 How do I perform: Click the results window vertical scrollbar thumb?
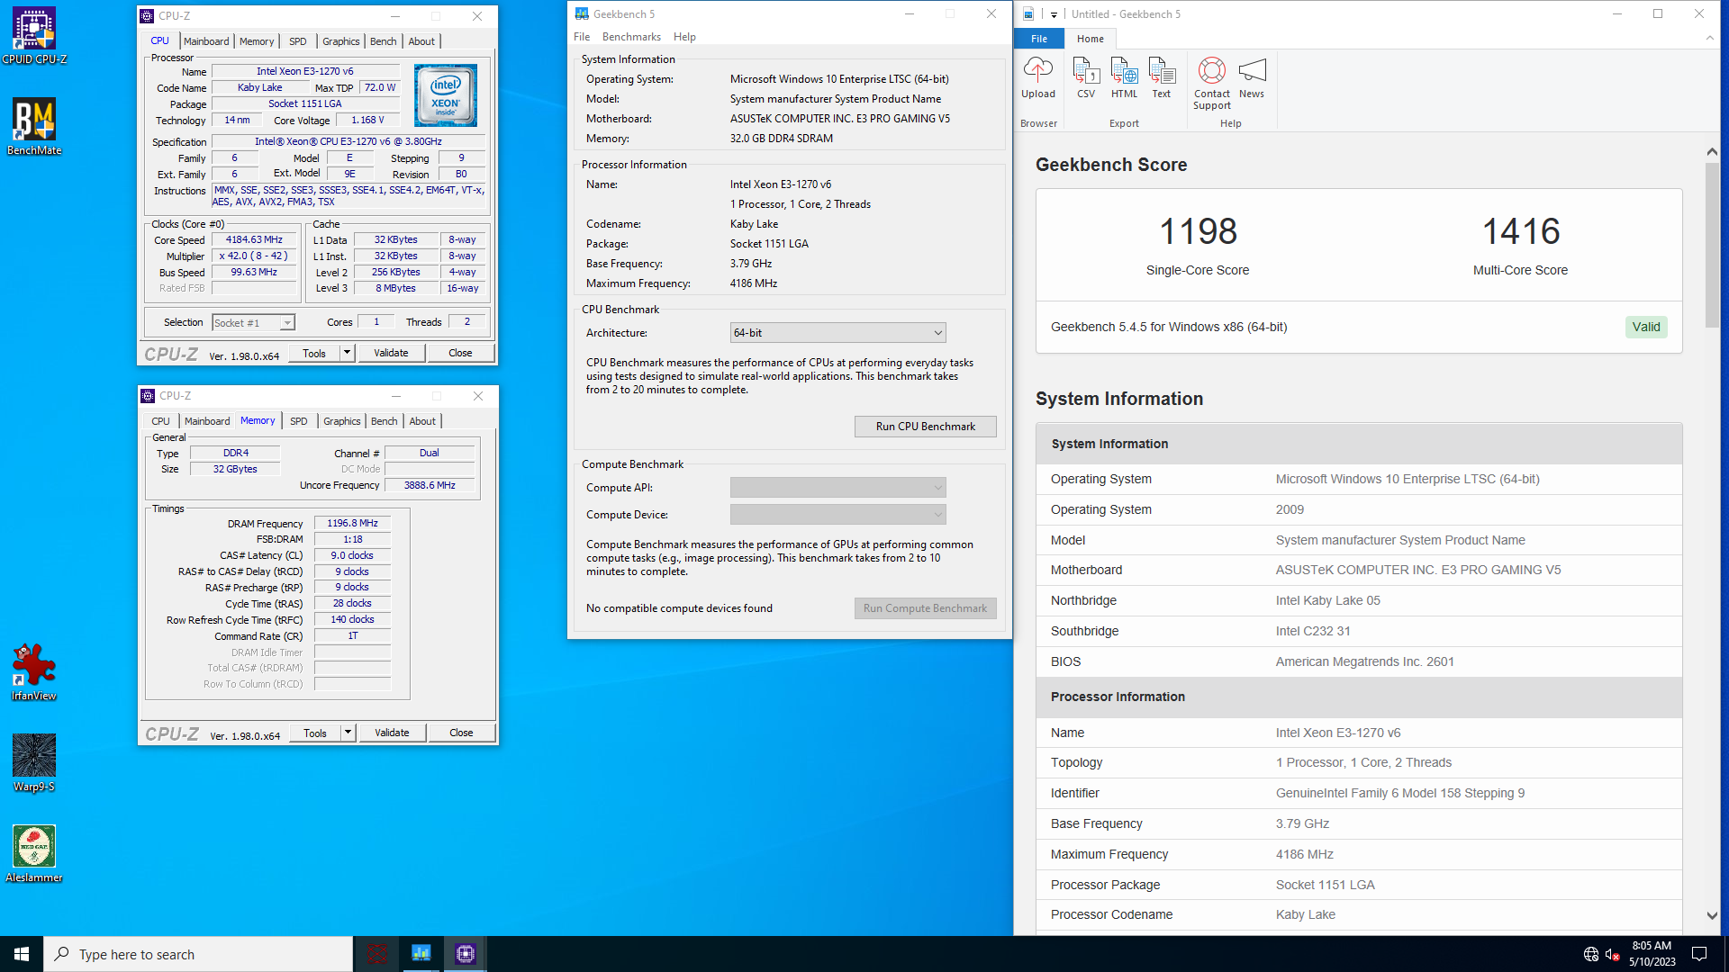pyautogui.click(x=1712, y=245)
